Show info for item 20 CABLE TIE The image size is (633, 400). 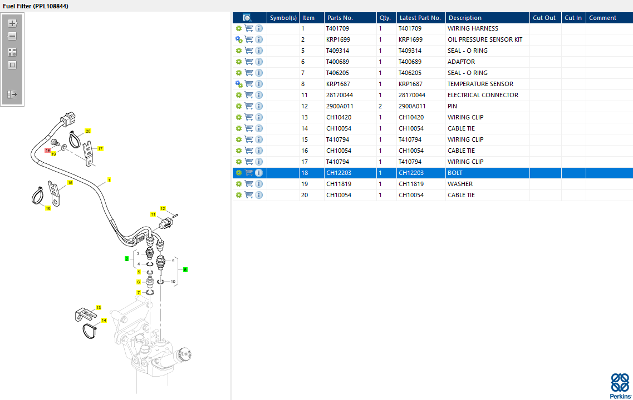259,195
